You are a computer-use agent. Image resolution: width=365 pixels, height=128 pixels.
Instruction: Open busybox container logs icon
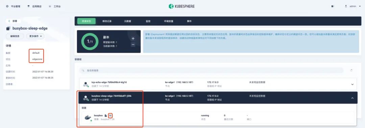106,115
